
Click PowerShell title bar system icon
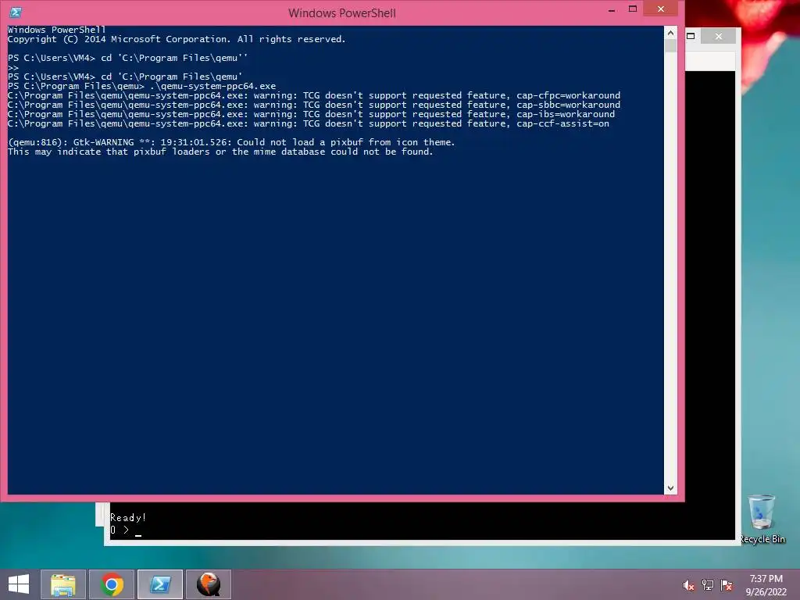[16, 12]
